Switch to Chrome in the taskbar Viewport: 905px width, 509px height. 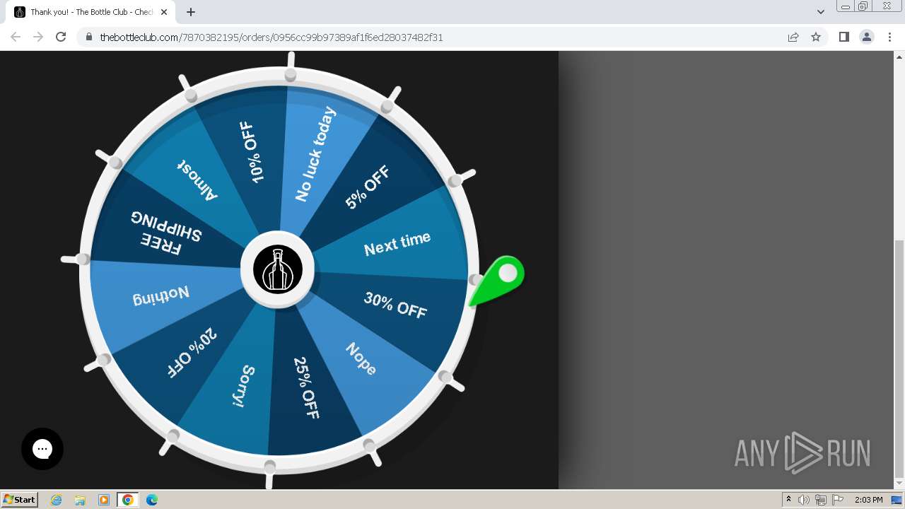coord(128,500)
